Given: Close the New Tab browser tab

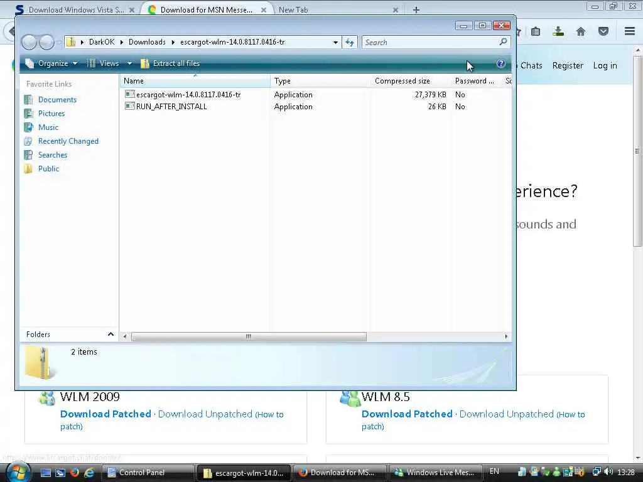Looking at the screenshot, I should 396,10.
